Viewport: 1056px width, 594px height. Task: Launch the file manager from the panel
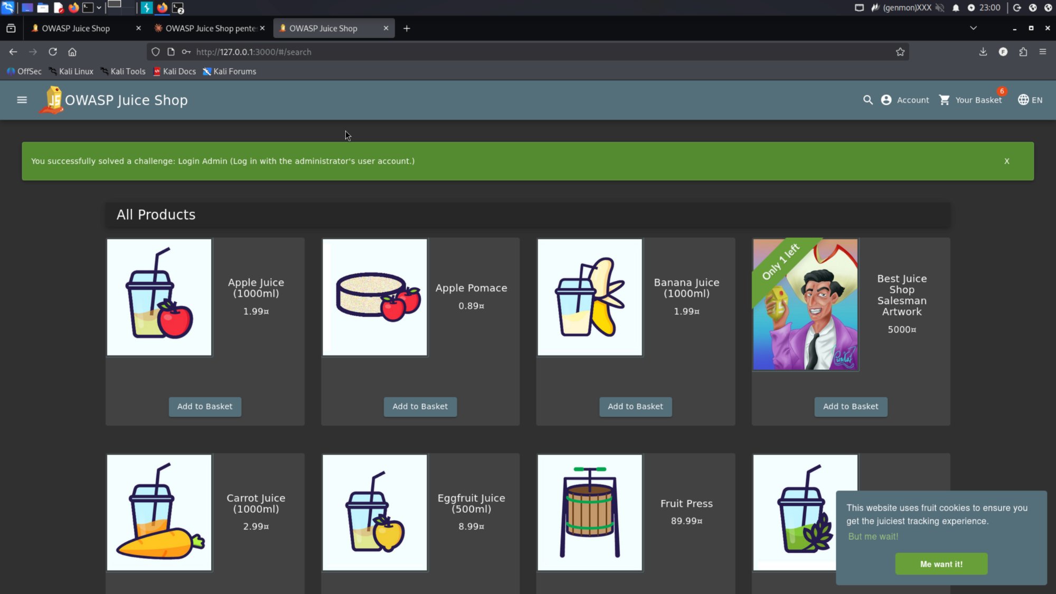[43, 7]
